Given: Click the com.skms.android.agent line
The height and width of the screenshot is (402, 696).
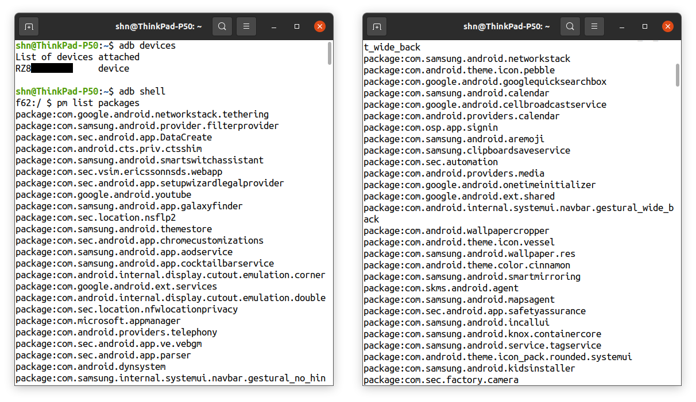Looking at the screenshot, I should coord(441,288).
